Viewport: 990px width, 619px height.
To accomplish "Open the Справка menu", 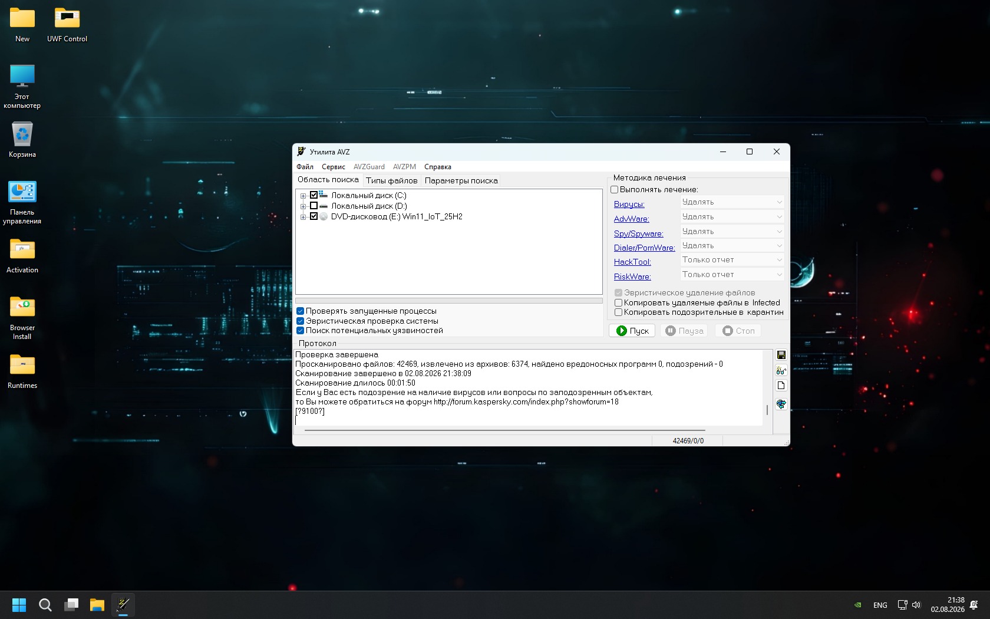I will pyautogui.click(x=438, y=167).
